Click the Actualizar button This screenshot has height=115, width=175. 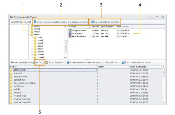point(60,63)
